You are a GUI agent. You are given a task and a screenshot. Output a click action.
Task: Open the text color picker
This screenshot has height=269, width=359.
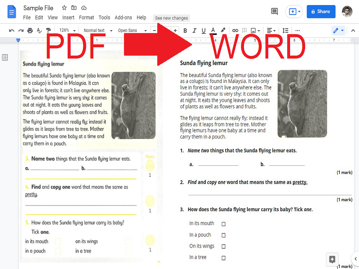[213, 30]
